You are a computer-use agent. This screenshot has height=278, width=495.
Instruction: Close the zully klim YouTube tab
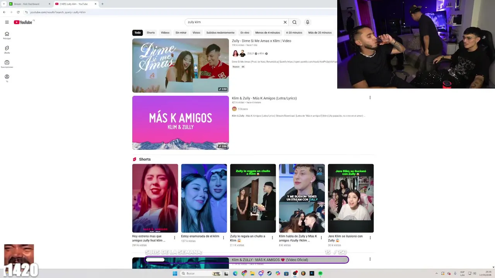96,4
